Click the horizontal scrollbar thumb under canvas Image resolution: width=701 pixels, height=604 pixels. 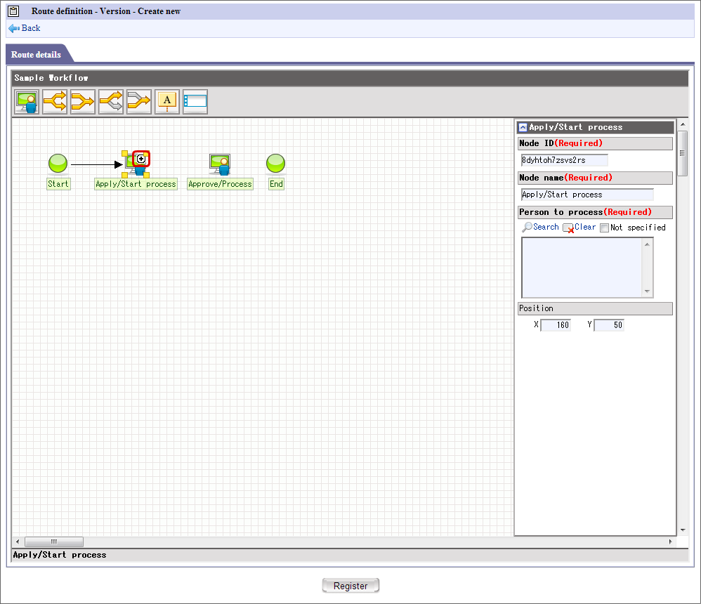pos(53,542)
